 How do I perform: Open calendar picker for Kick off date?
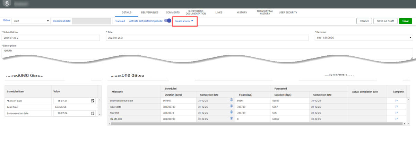(x=93, y=101)
